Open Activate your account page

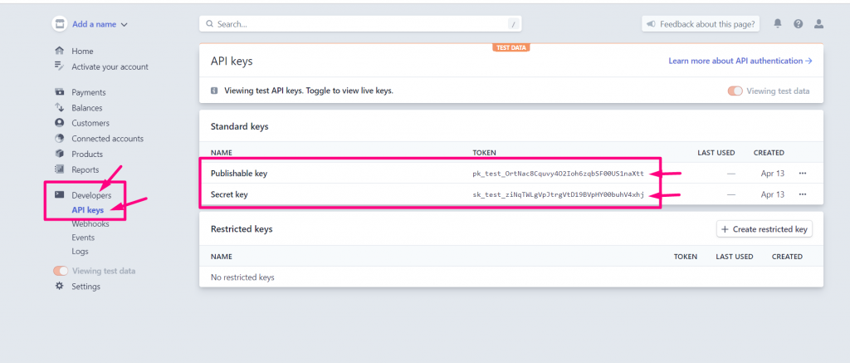(x=110, y=66)
